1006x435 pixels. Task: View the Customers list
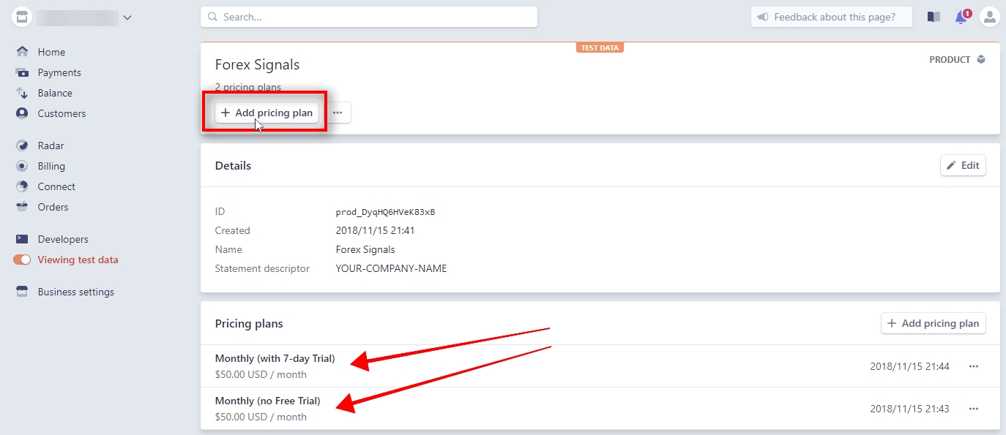(62, 113)
